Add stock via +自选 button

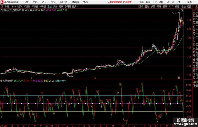click(x=183, y=7)
